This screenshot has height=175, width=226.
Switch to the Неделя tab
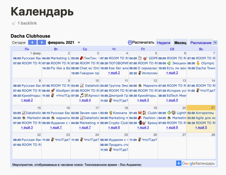163,43
